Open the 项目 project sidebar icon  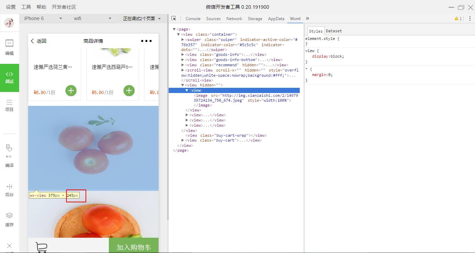click(x=9, y=106)
